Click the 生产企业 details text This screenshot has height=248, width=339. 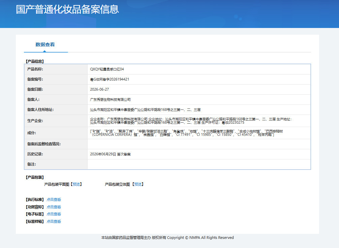tap(191, 121)
